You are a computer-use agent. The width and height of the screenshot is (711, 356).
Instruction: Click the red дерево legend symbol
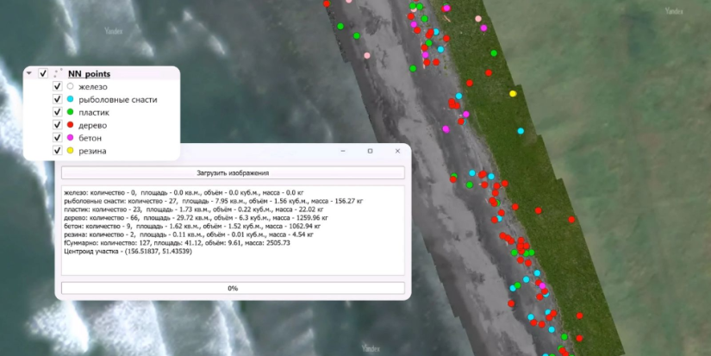pyautogui.click(x=70, y=125)
